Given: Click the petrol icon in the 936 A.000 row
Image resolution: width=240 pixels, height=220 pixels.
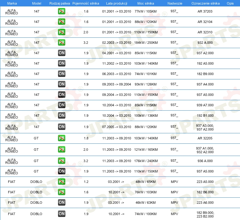Looking at the screenshot, I should pyautogui.click(x=61, y=161).
